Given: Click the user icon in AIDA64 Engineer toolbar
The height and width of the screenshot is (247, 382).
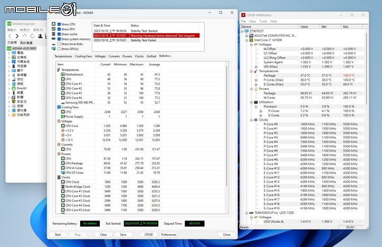Looking at the screenshot, I should 40,36.
